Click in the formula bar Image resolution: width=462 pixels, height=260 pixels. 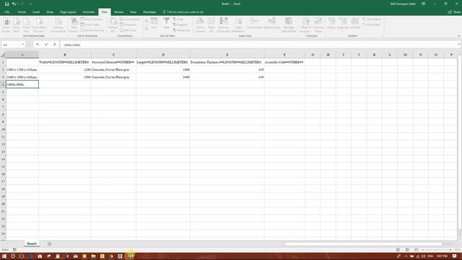point(259,45)
